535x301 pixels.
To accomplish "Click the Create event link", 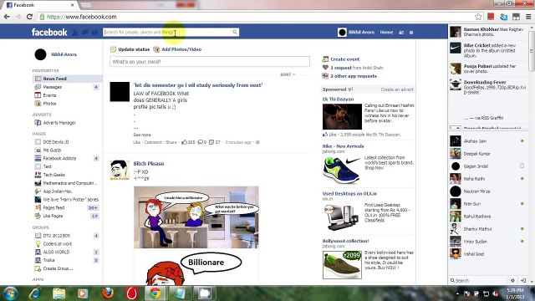I will point(344,59).
